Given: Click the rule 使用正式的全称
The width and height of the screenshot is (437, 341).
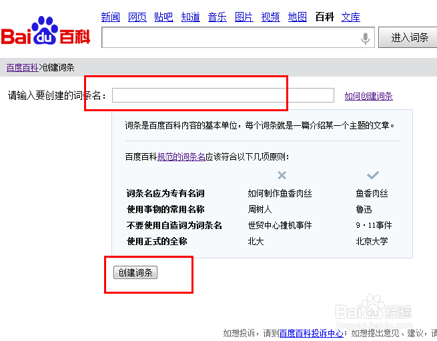Looking at the screenshot, I should pyautogui.click(x=157, y=241).
